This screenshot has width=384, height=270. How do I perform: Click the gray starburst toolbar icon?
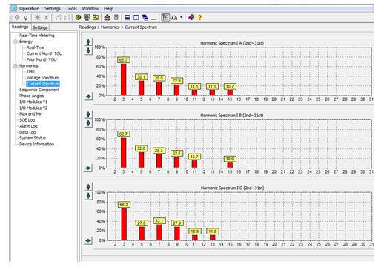coord(37,18)
